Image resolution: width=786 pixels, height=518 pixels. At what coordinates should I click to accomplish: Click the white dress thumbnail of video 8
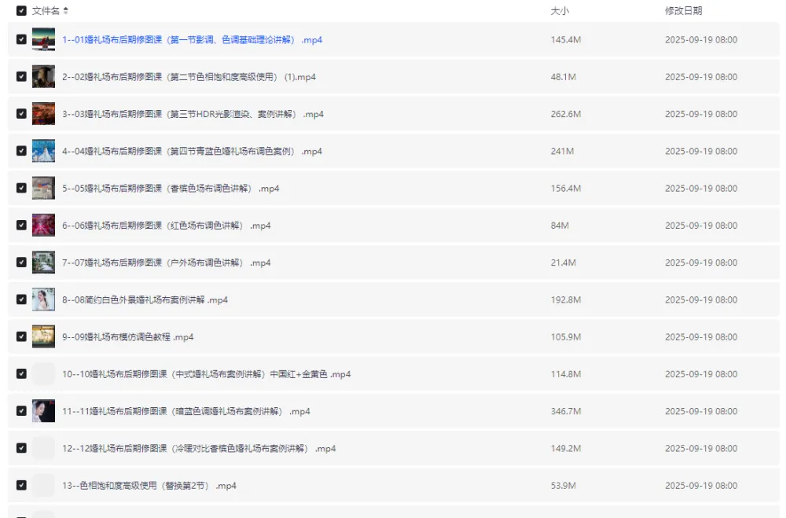click(43, 299)
